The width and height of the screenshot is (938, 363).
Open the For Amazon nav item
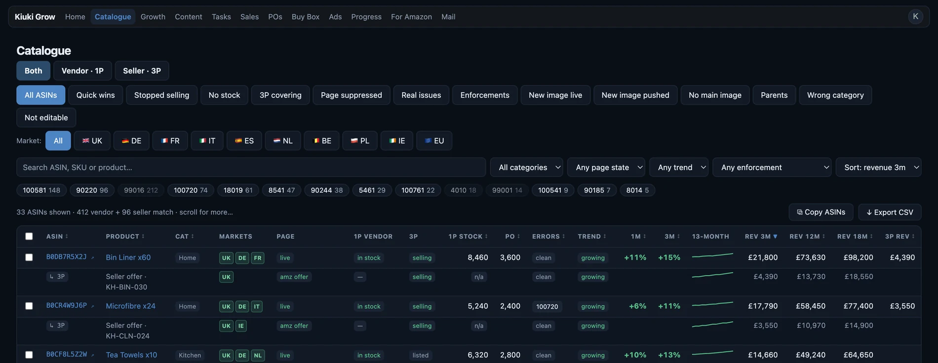coord(411,16)
